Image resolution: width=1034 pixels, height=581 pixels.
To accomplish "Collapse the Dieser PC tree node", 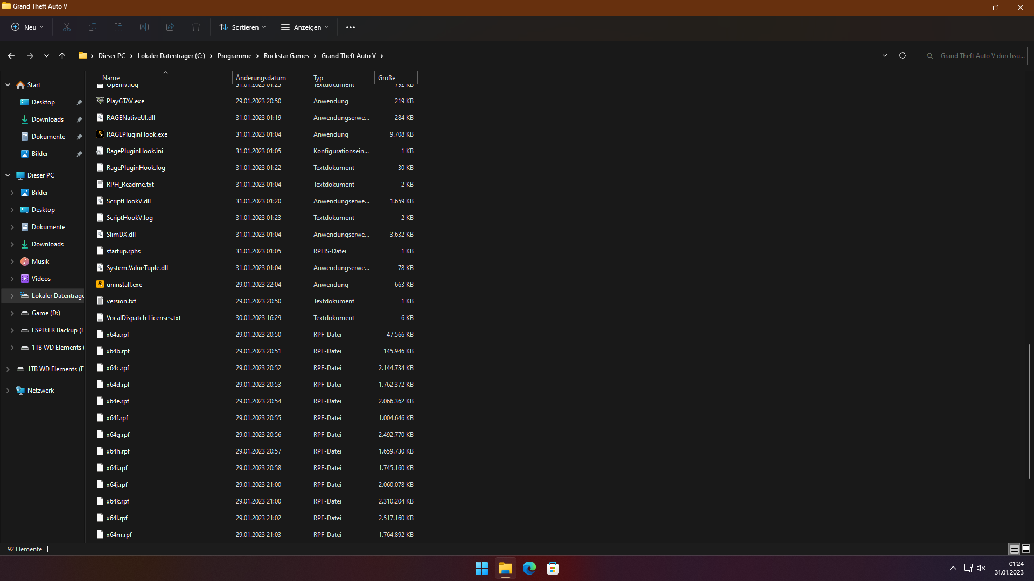I will coord(8,175).
